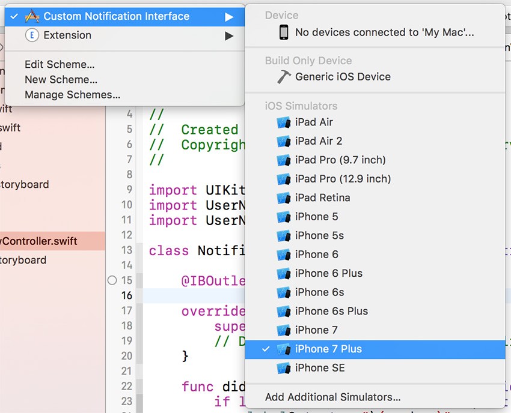
Task: Click line number 16 in the gutter
Action: (127, 295)
